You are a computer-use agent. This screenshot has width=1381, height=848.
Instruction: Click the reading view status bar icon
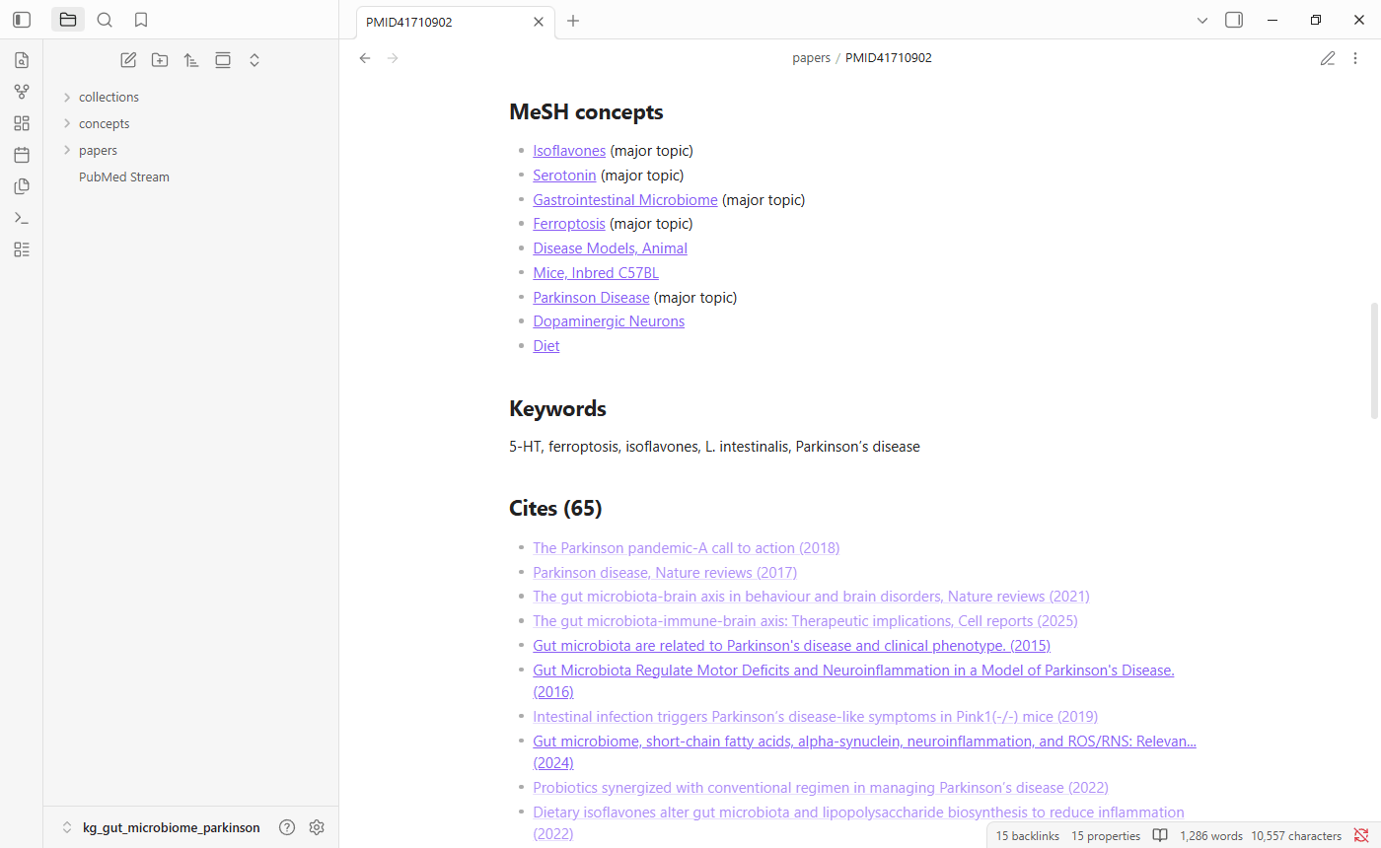click(1160, 836)
